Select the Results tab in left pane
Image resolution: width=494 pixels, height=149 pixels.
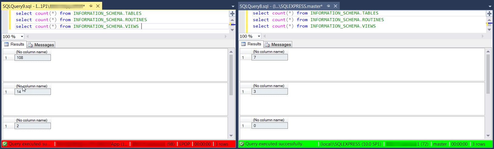(x=14, y=44)
